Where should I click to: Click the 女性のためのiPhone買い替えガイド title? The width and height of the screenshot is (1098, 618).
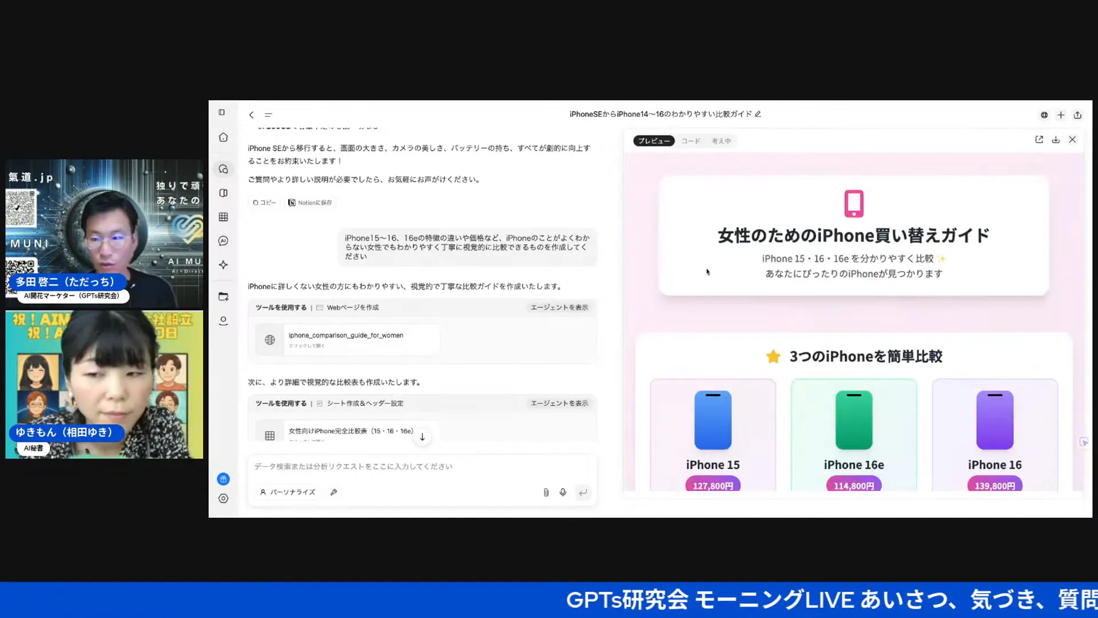(x=854, y=236)
